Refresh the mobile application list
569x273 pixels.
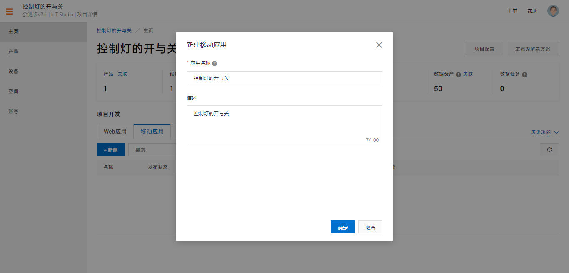[549, 150]
